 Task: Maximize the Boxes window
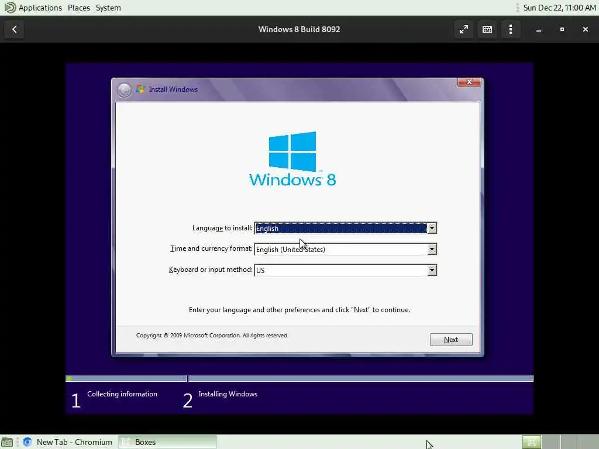[x=562, y=29]
